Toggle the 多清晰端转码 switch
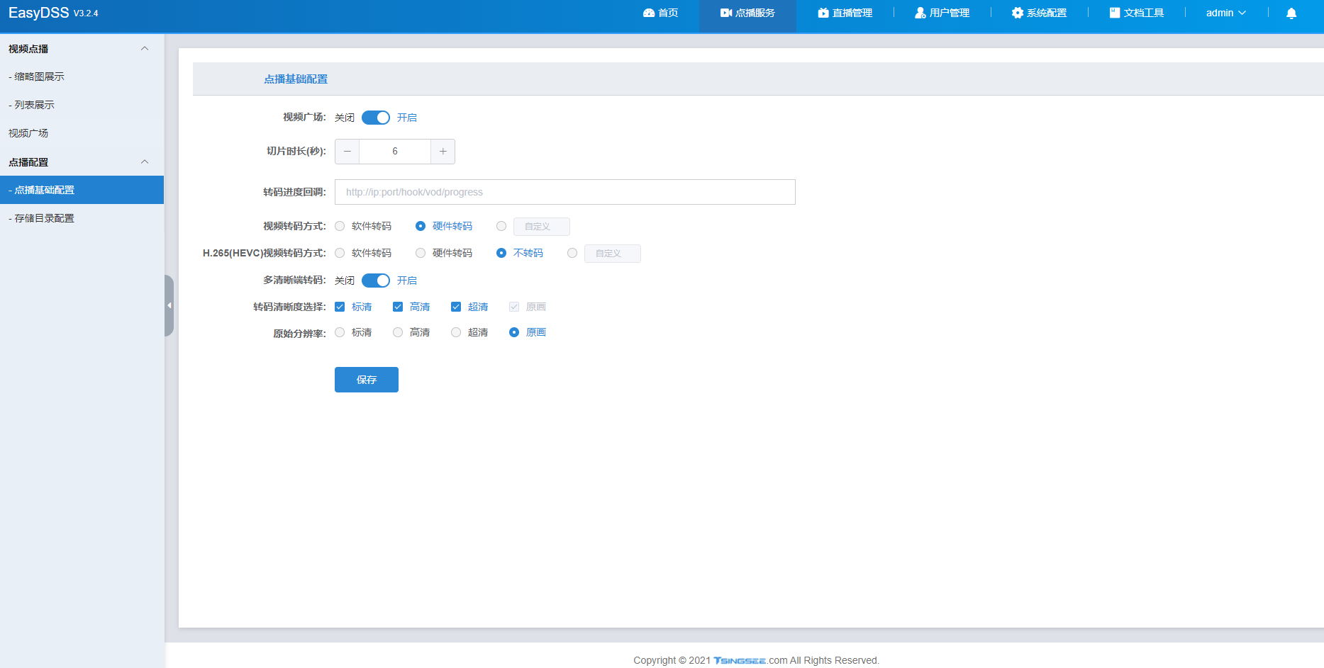The image size is (1324, 668). click(376, 281)
